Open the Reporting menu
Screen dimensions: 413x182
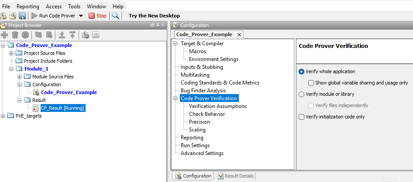point(28,7)
